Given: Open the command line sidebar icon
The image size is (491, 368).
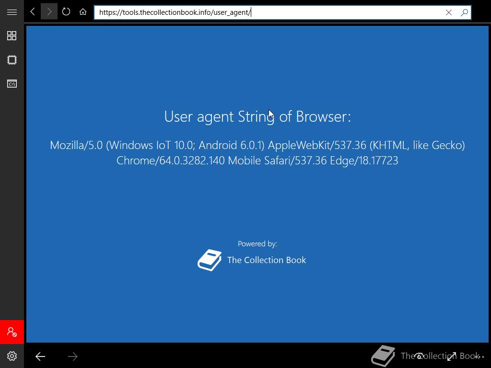Looking at the screenshot, I should pyautogui.click(x=12, y=83).
